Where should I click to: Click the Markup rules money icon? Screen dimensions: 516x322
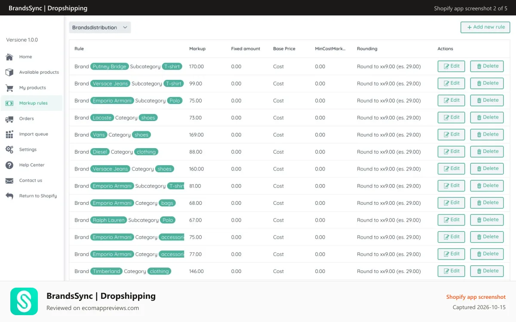pos(9,103)
